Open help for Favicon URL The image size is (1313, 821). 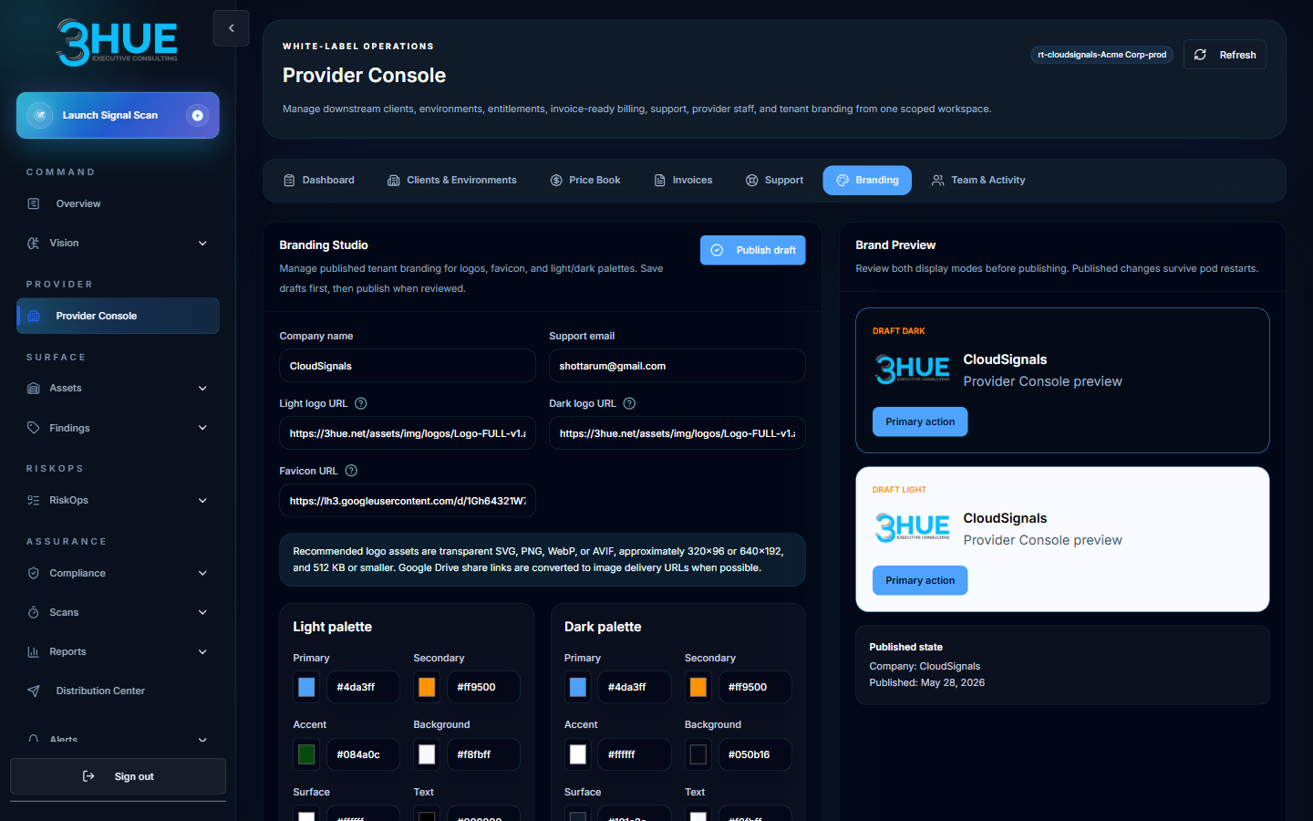click(x=351, y=471)
